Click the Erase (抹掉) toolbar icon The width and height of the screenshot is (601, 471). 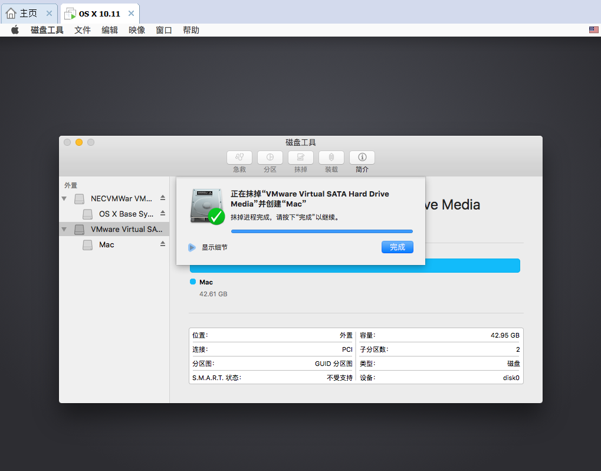tap(301, 157)
